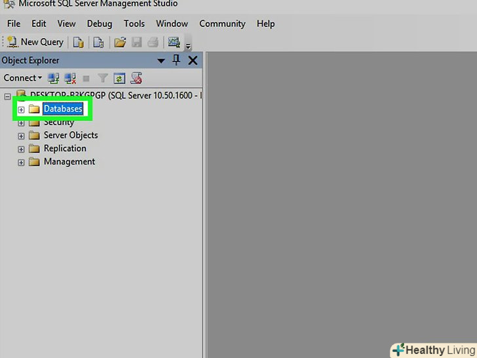The height and width of the screenshot is (358, 477).
Task: Click the Databases folder icon
Action: [x=34, y=109]
